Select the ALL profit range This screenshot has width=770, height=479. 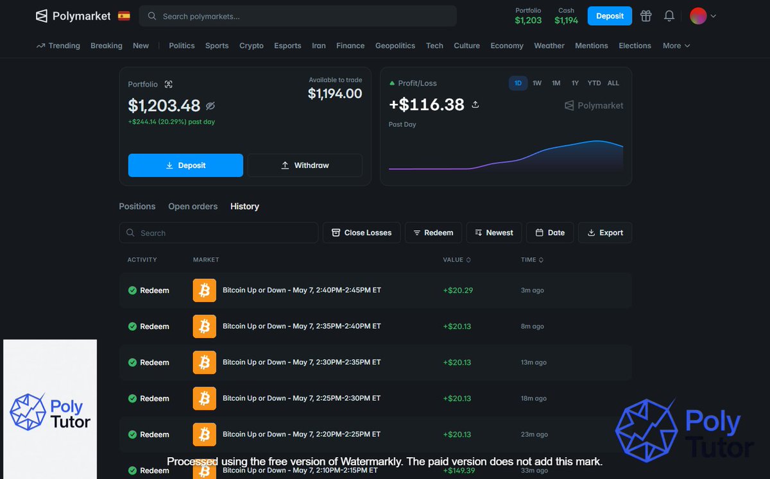tap(613, 83)
